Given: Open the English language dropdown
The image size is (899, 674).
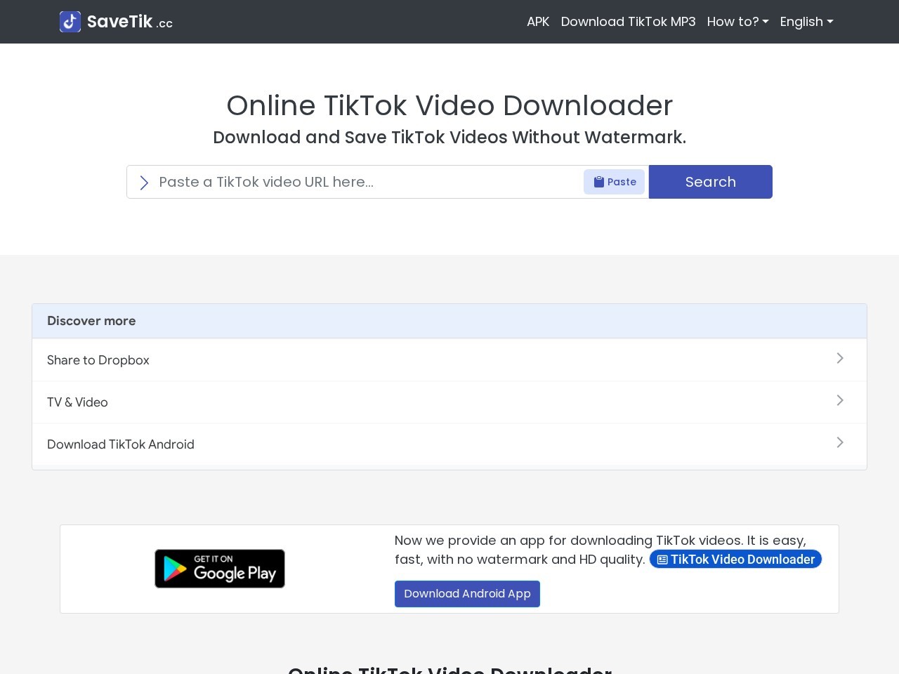Looking at the screenshot, I should click(806, 22).
